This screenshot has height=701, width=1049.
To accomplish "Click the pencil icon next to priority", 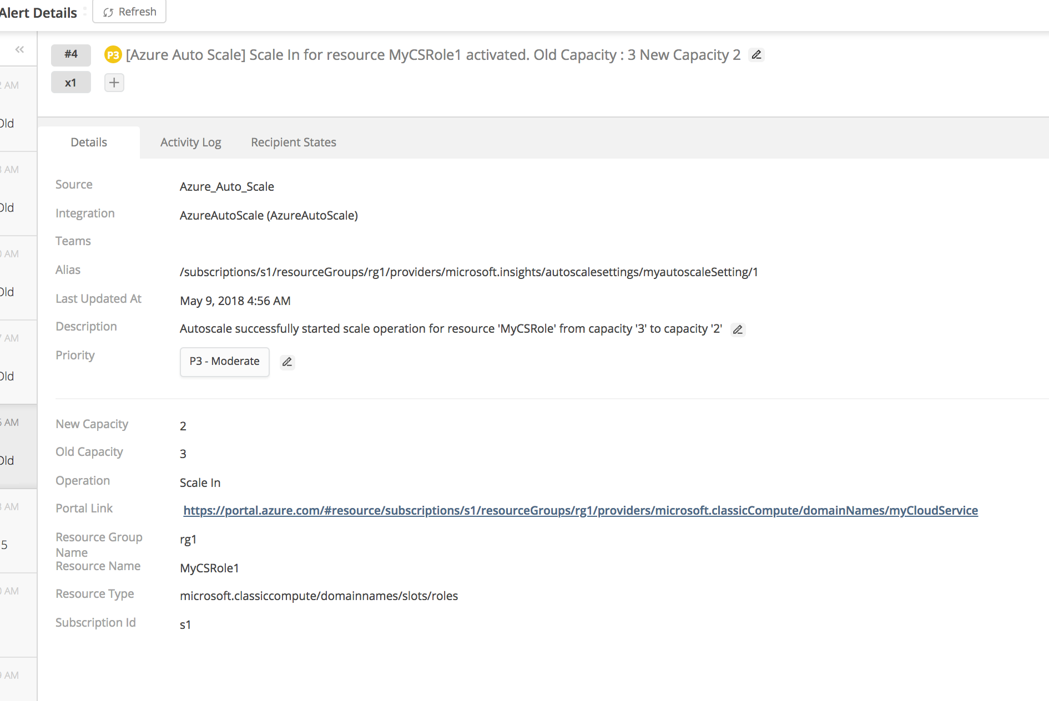I will (287, 362).
